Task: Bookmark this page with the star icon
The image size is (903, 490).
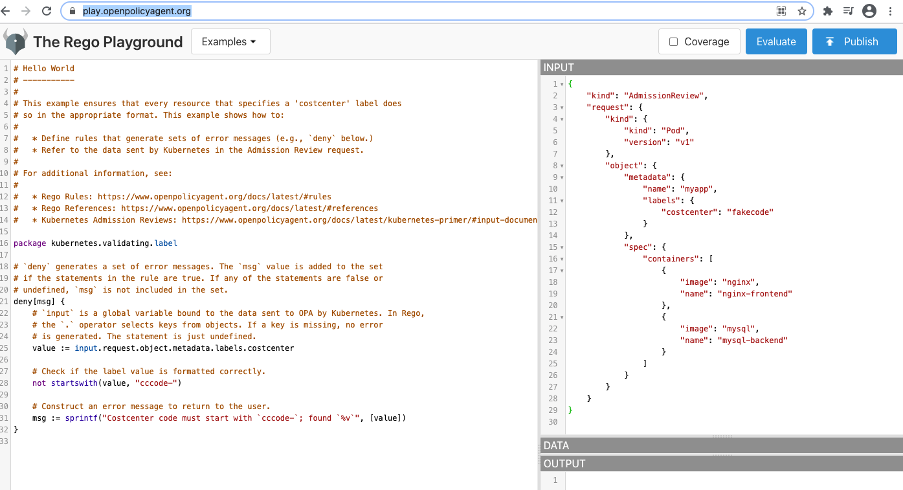Action: (802, 11)
